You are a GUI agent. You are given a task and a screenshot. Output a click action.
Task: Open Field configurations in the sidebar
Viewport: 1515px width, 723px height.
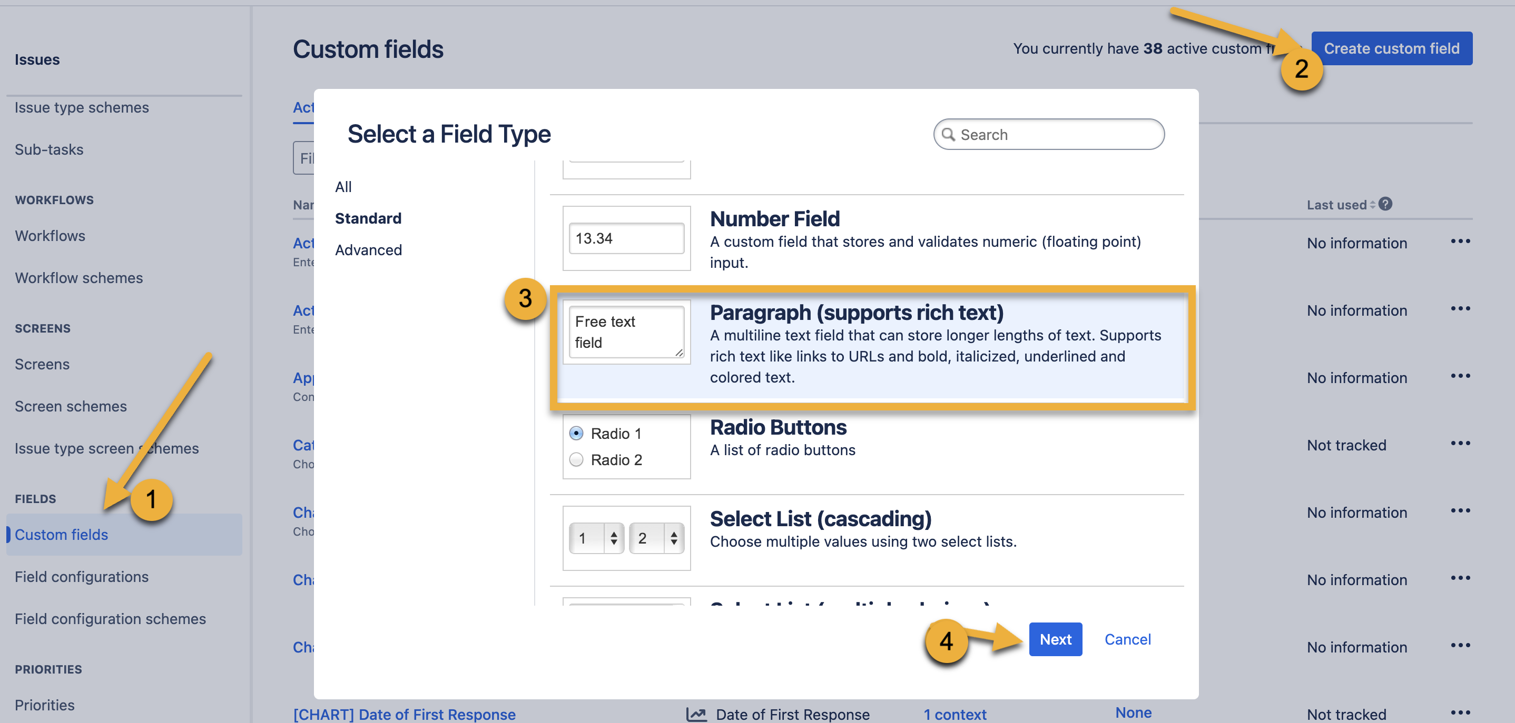pyautogui.click(x=82, y=576)
